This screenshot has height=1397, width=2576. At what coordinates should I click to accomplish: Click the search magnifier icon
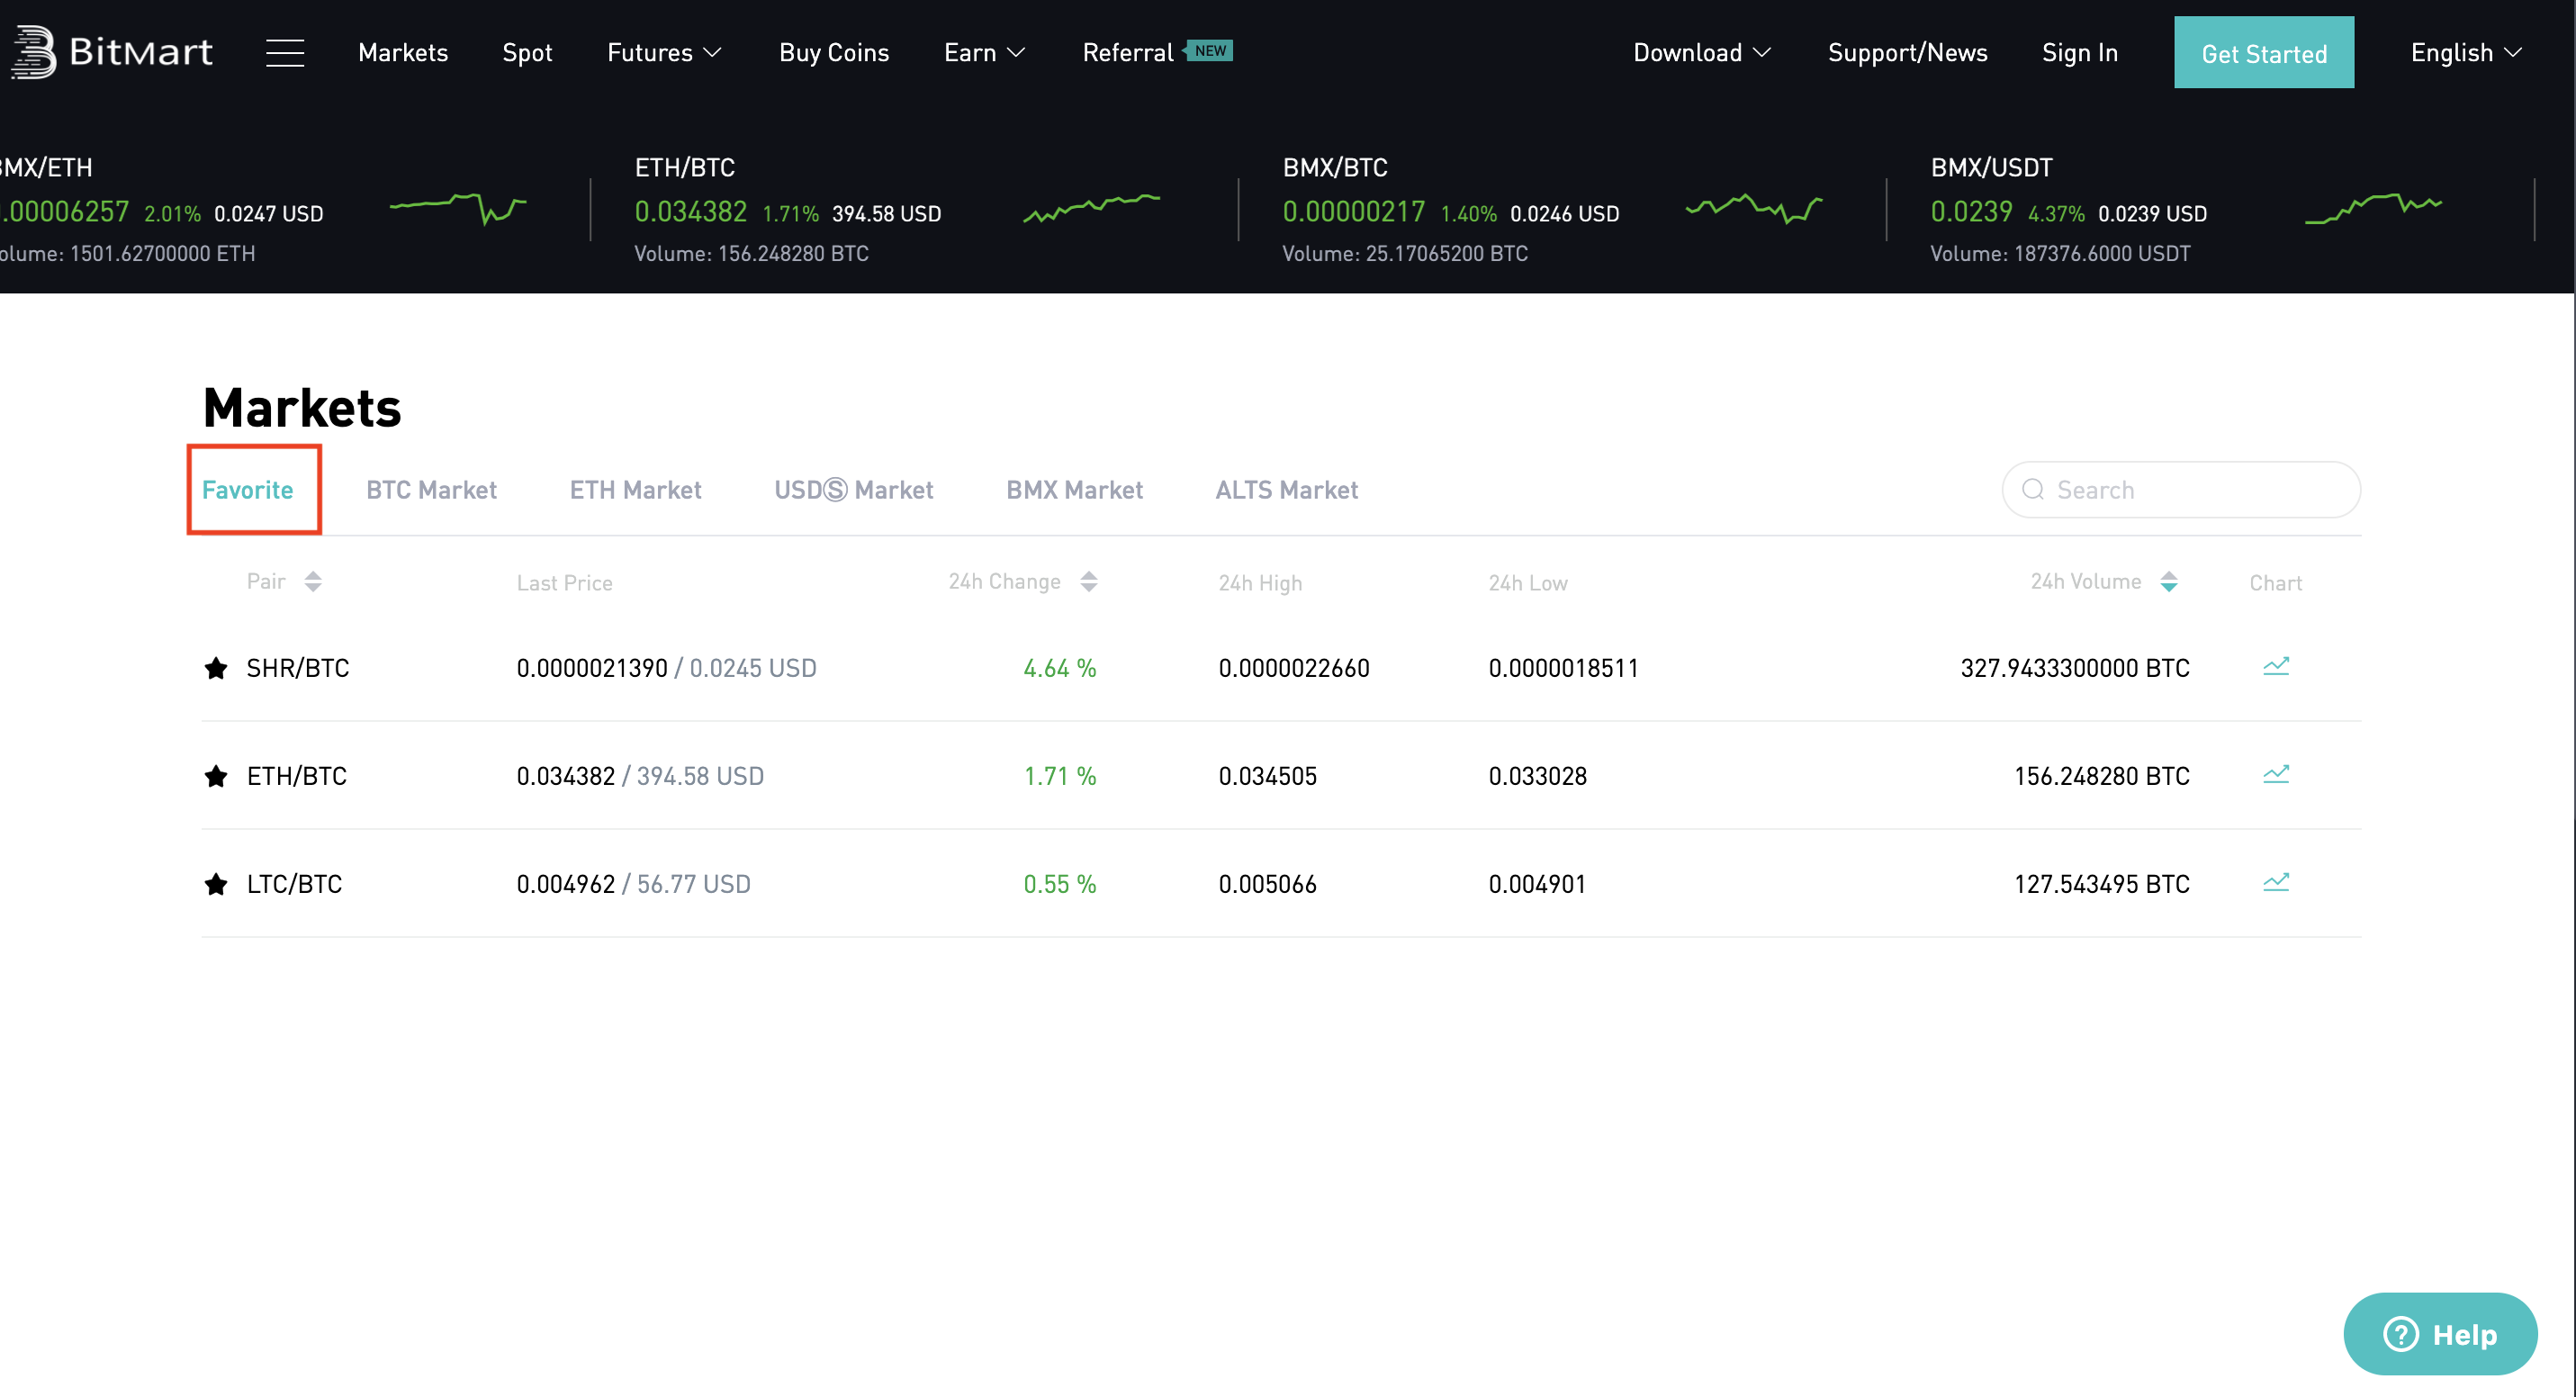pyautogui.click(x=2033, y=489)
